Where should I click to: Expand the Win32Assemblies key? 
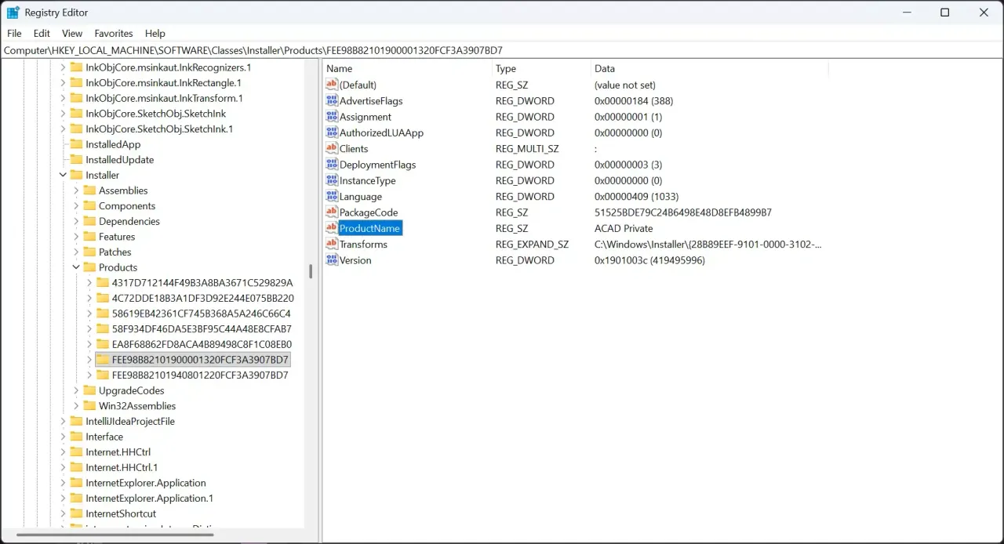coord(76,406)
